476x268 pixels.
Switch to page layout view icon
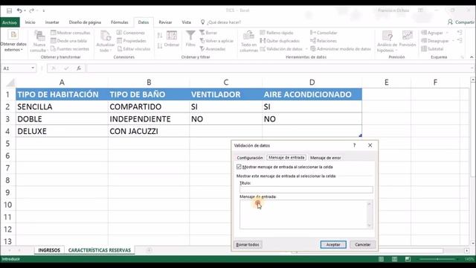(394, 259)
